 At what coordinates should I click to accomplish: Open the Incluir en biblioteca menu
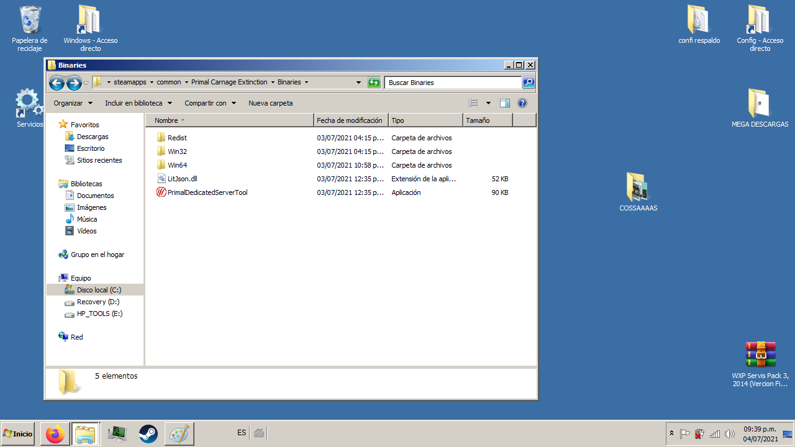coord(139,103)
